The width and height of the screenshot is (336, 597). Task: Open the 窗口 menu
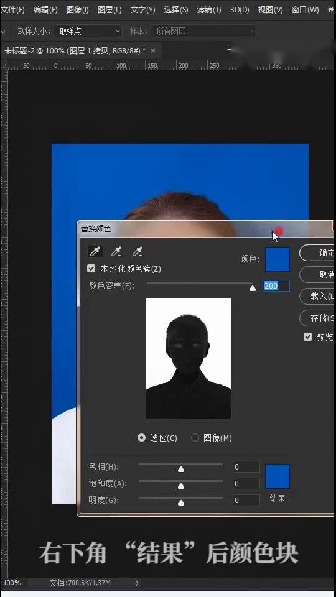pos(305,9)
